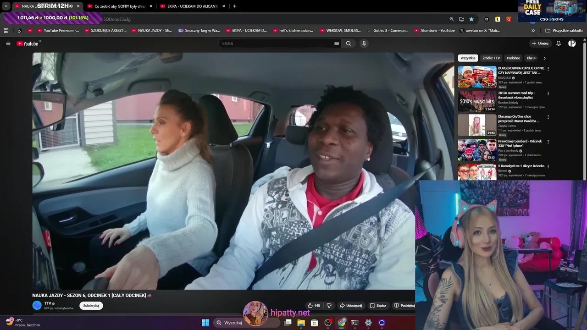The height and width of the screenshot is (330, 587).
Task: Open the Chrome apps grid in bookmarks bar
Action: (6, 31)
